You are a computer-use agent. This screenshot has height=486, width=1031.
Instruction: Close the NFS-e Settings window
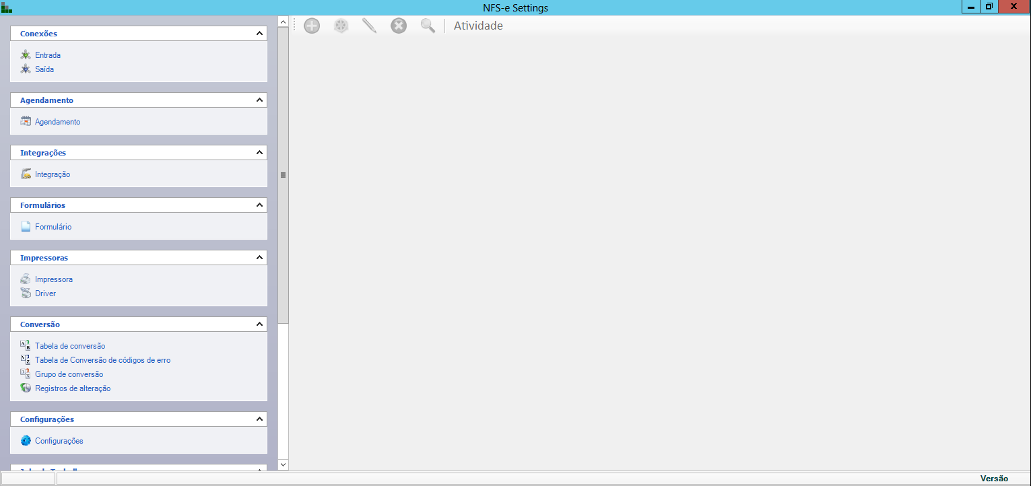click(1013, 7)
